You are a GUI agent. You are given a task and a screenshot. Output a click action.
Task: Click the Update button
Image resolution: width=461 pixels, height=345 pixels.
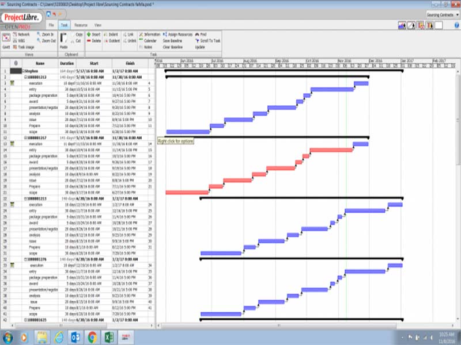click(200, 47)
